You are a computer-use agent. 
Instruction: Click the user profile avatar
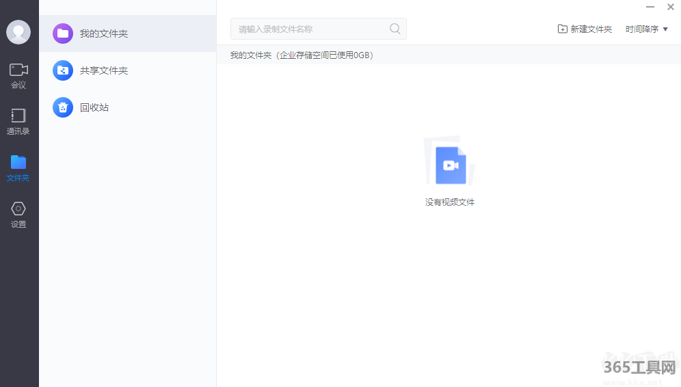[x=18, y=32]
